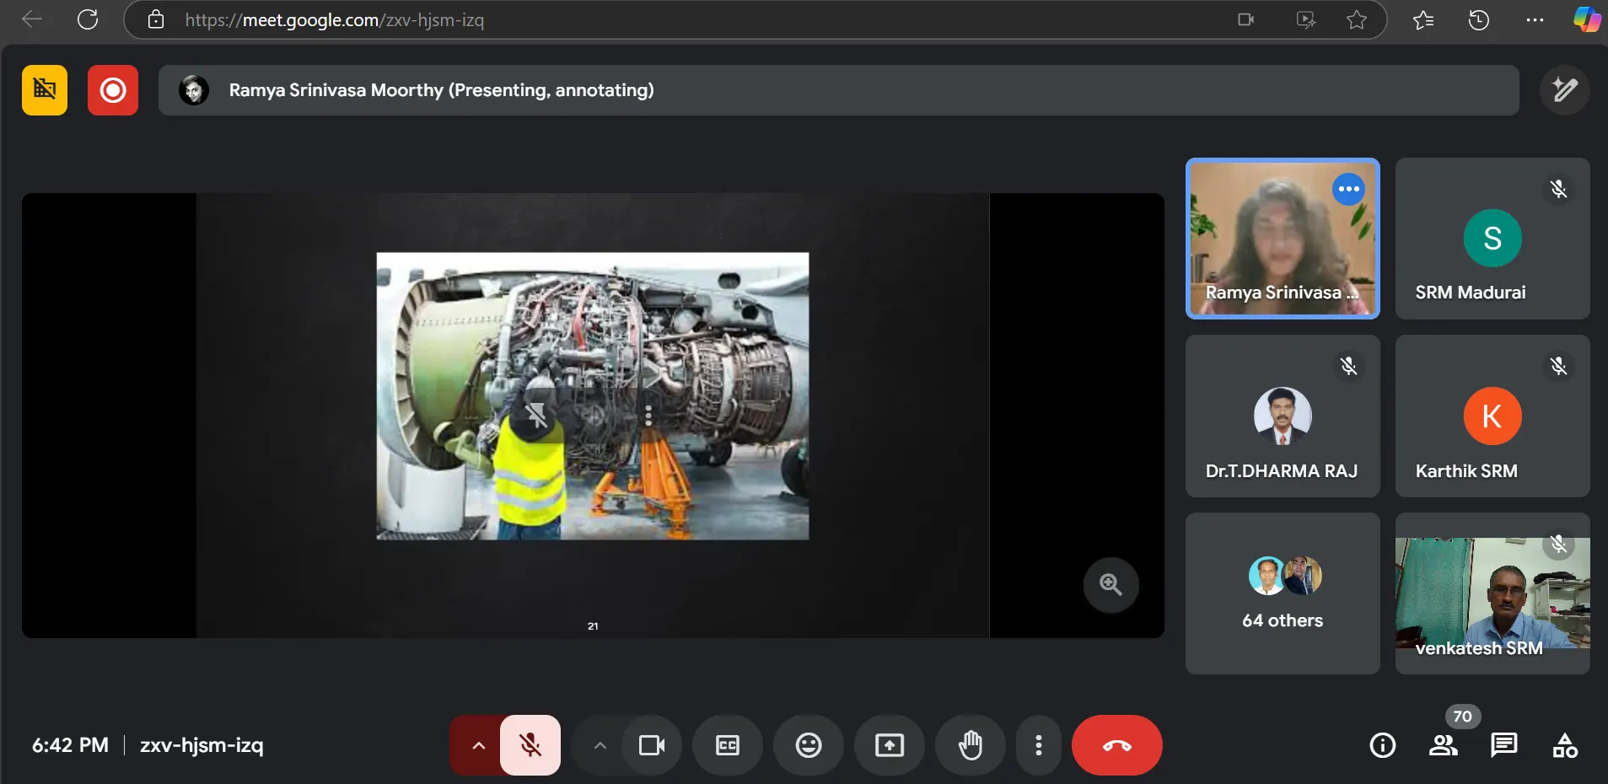Toggle the camera on or off
The height and width of the screenshot is (784, 1608).
[x=652, y=745]
